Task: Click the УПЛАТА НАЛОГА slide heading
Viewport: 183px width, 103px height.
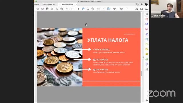Action: coord(108,40)
